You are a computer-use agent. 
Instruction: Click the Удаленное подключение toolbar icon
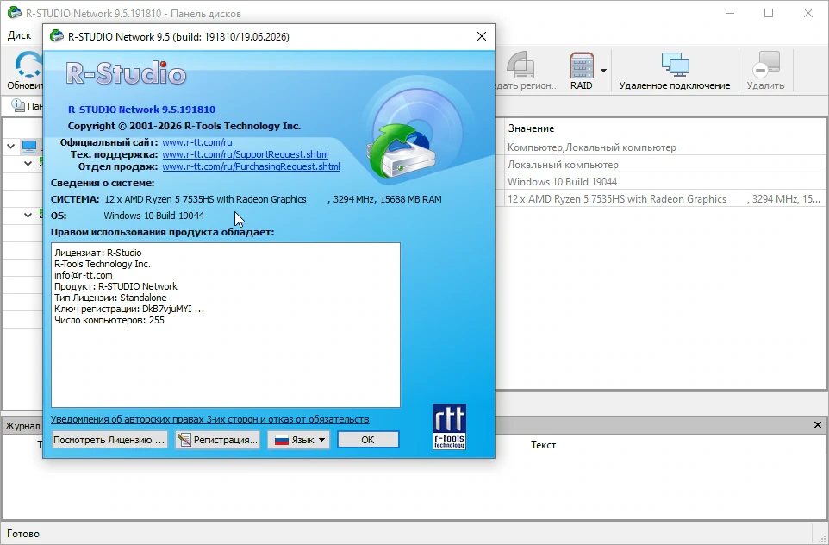[x=675, y=66]
